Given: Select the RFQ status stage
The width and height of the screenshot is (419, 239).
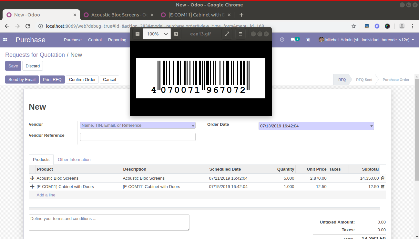Looking at the screenshot, I should [342, 80].
